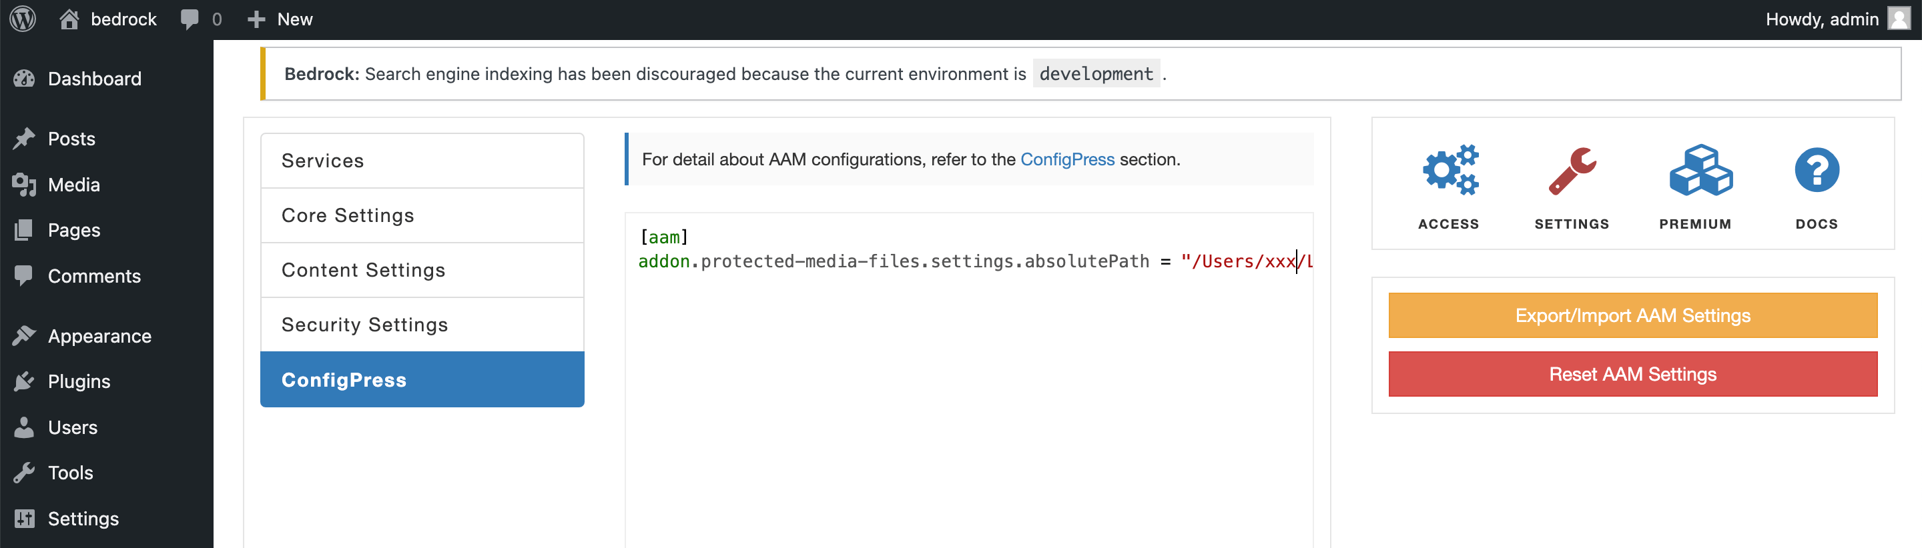Click the plus icon beside New
This screenshot has width=1922, height=548.
tap(256, 19)
